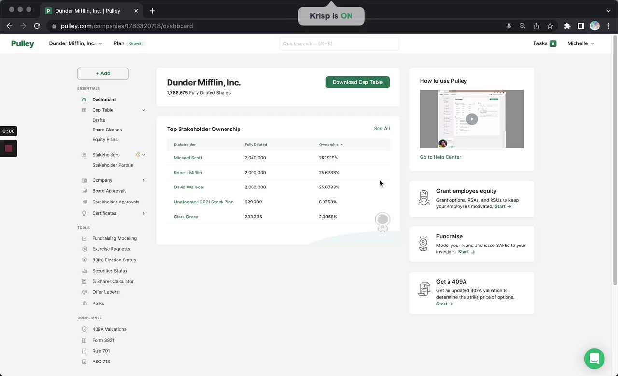Click the Dashboard home icon in sidebar
Image resolution: width=618 pixels, height=376 pixels.
click(x=84, y=100)
